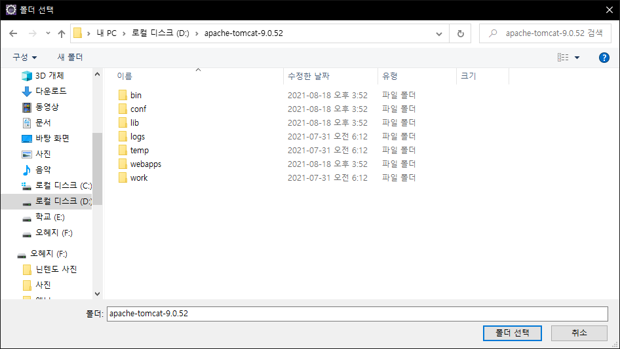Screen dimensions: 620x349
Task: Confirm with the 폴더 선택 button
Action: [513, 333]
